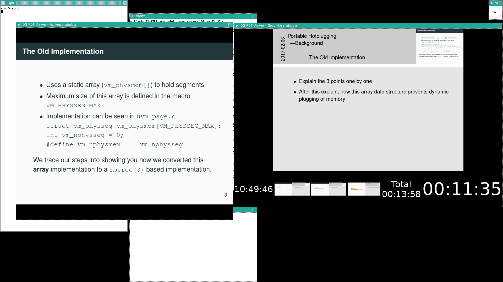Open the Secondary Window's title bar menu icon
The height and width of the screenshot is (282, 503).
pyautogui.click(x=237, y=26)
